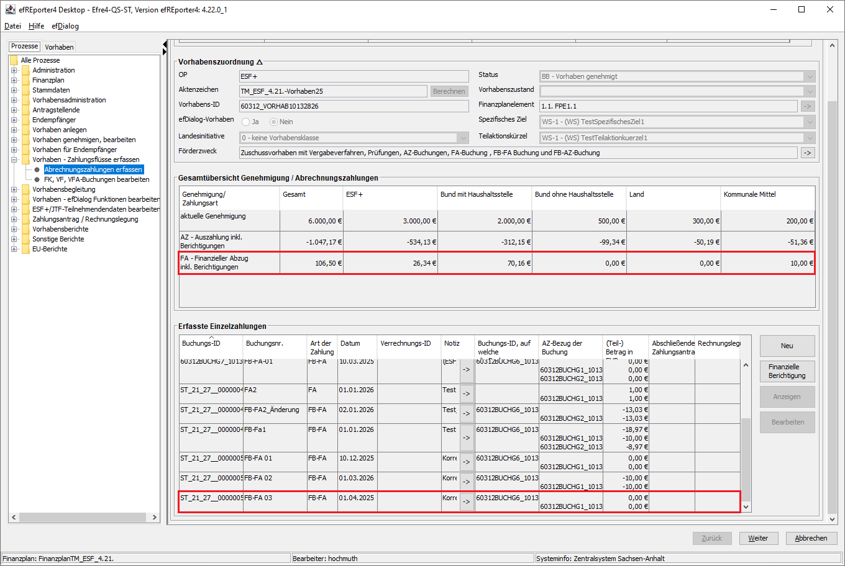Click arrow button beside Förderzweck field
The height and width of the screenshot is (566, 845).
coord(807,153)
